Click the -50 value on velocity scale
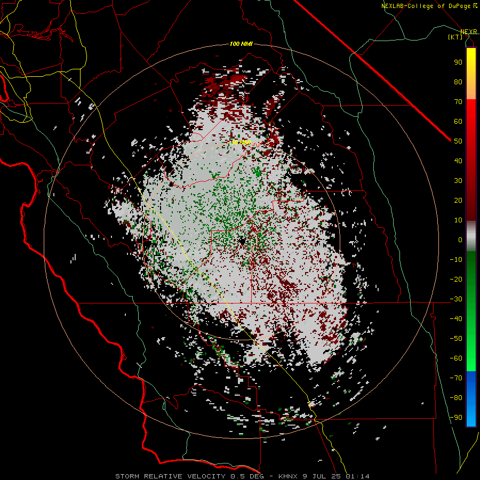Viewport: 480px width, 480px height. [456, 339]
